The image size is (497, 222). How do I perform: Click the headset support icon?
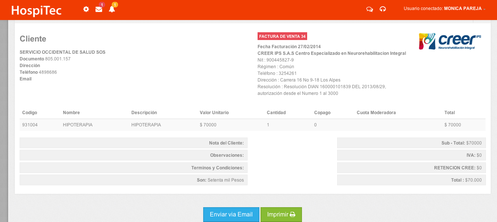coord(383,9)
